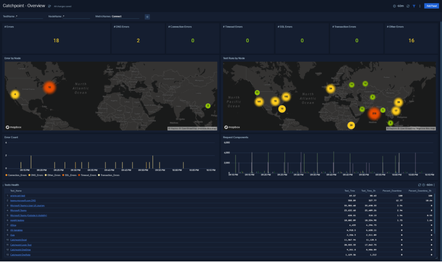Click the Add Panel button
Viewport: 442px width, 263px height.
point(431,6)
